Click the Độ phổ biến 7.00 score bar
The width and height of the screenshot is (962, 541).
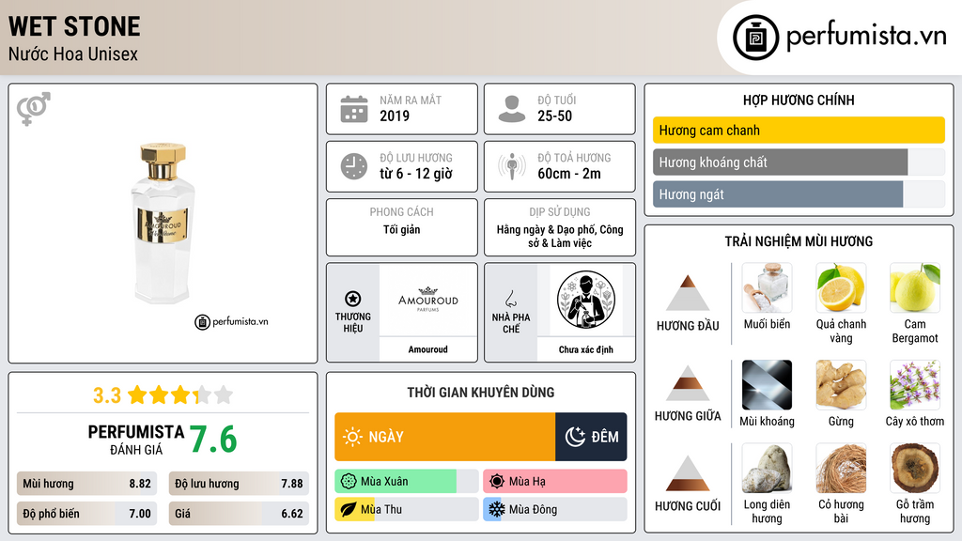tap(87, 514)
